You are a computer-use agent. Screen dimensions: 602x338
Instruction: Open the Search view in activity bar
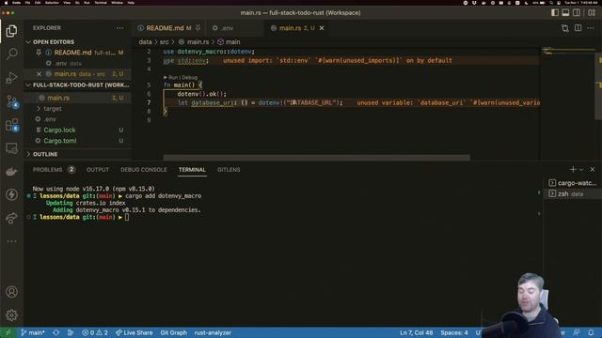(x=11, y=54)
